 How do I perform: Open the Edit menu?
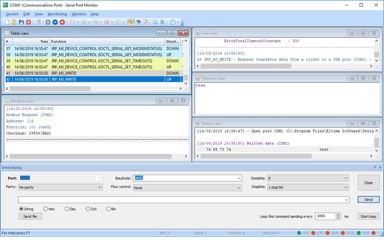pos(26,14)
